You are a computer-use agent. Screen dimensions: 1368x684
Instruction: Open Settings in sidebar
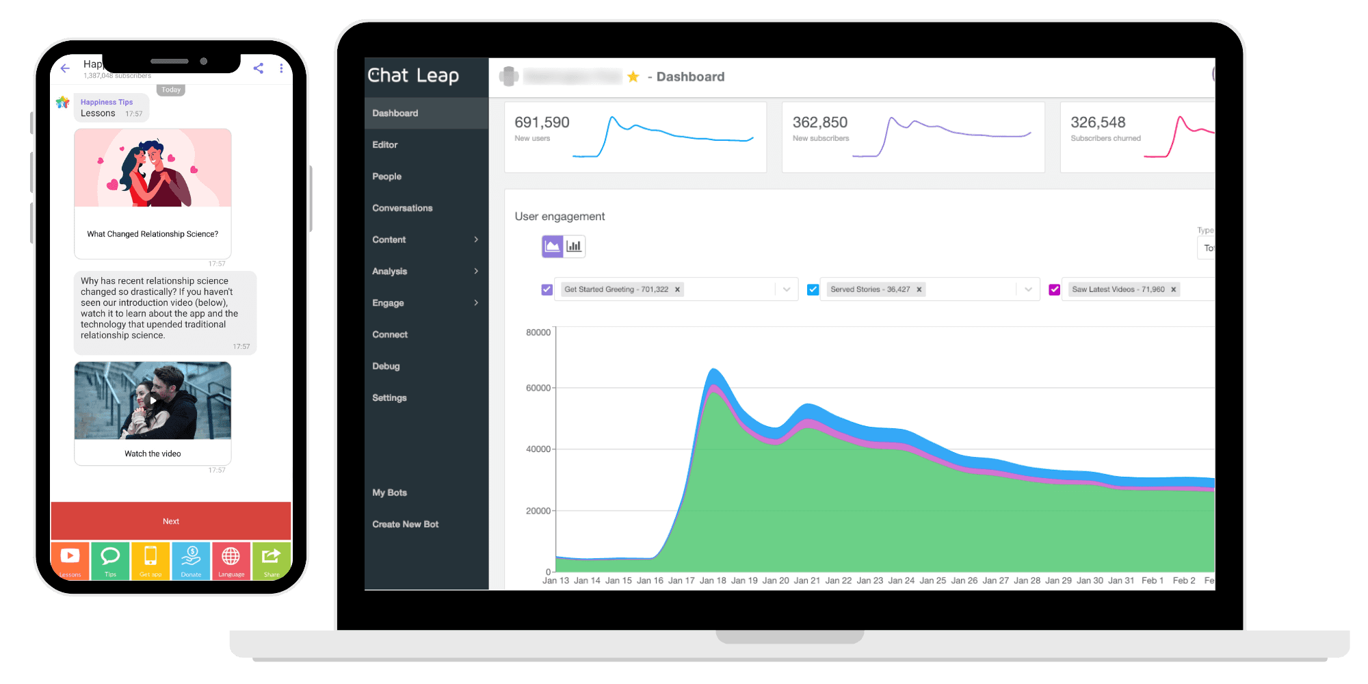pyautogui.click(x=426, y=397)
